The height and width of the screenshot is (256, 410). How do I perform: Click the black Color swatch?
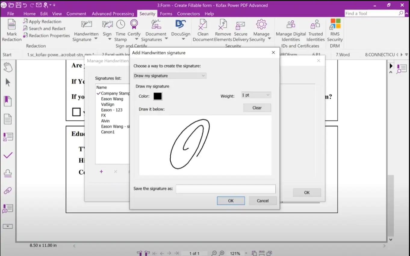[x=158, y=96]
